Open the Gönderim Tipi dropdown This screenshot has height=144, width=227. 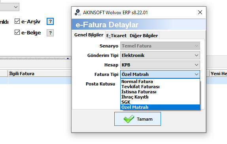coord(160,55)
